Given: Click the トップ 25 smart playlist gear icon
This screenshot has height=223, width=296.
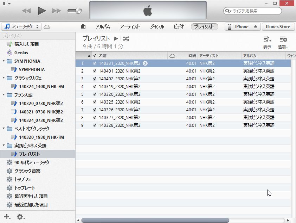Looking at the screenshot, I should coord(9,179).
